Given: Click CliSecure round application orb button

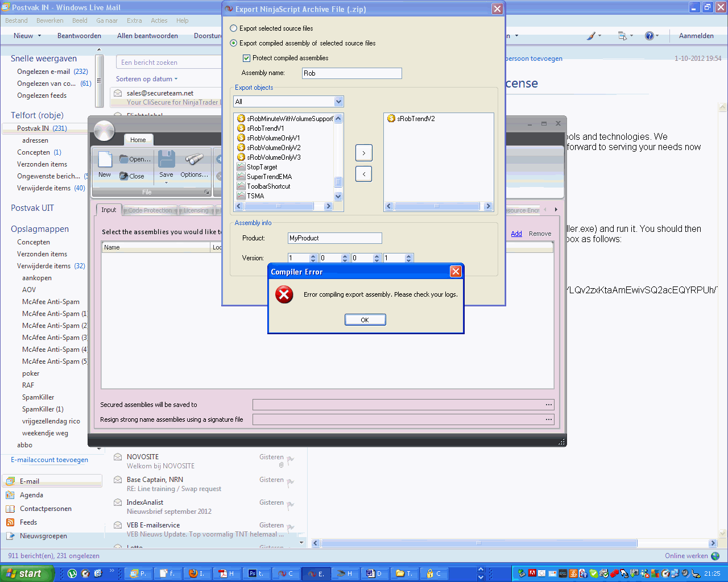Looking at the screenshot, I should (104, 131).
